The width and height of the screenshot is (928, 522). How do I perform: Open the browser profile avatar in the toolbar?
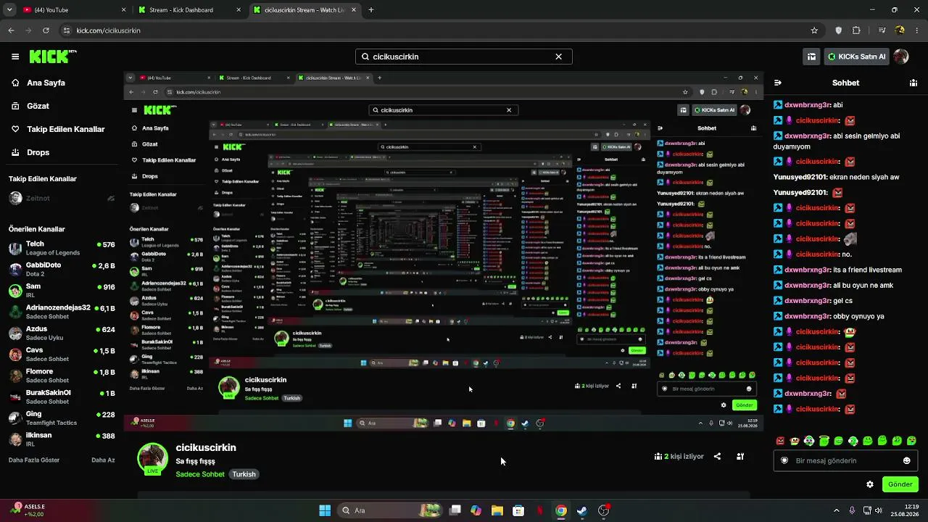pos(900,30)
